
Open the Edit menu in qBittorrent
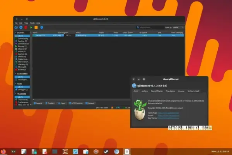(x=21, y=23)
